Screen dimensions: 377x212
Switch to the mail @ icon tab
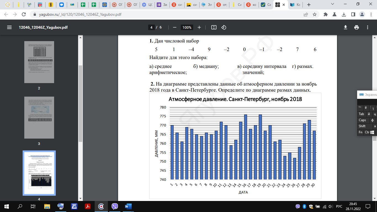pos(104,5)
